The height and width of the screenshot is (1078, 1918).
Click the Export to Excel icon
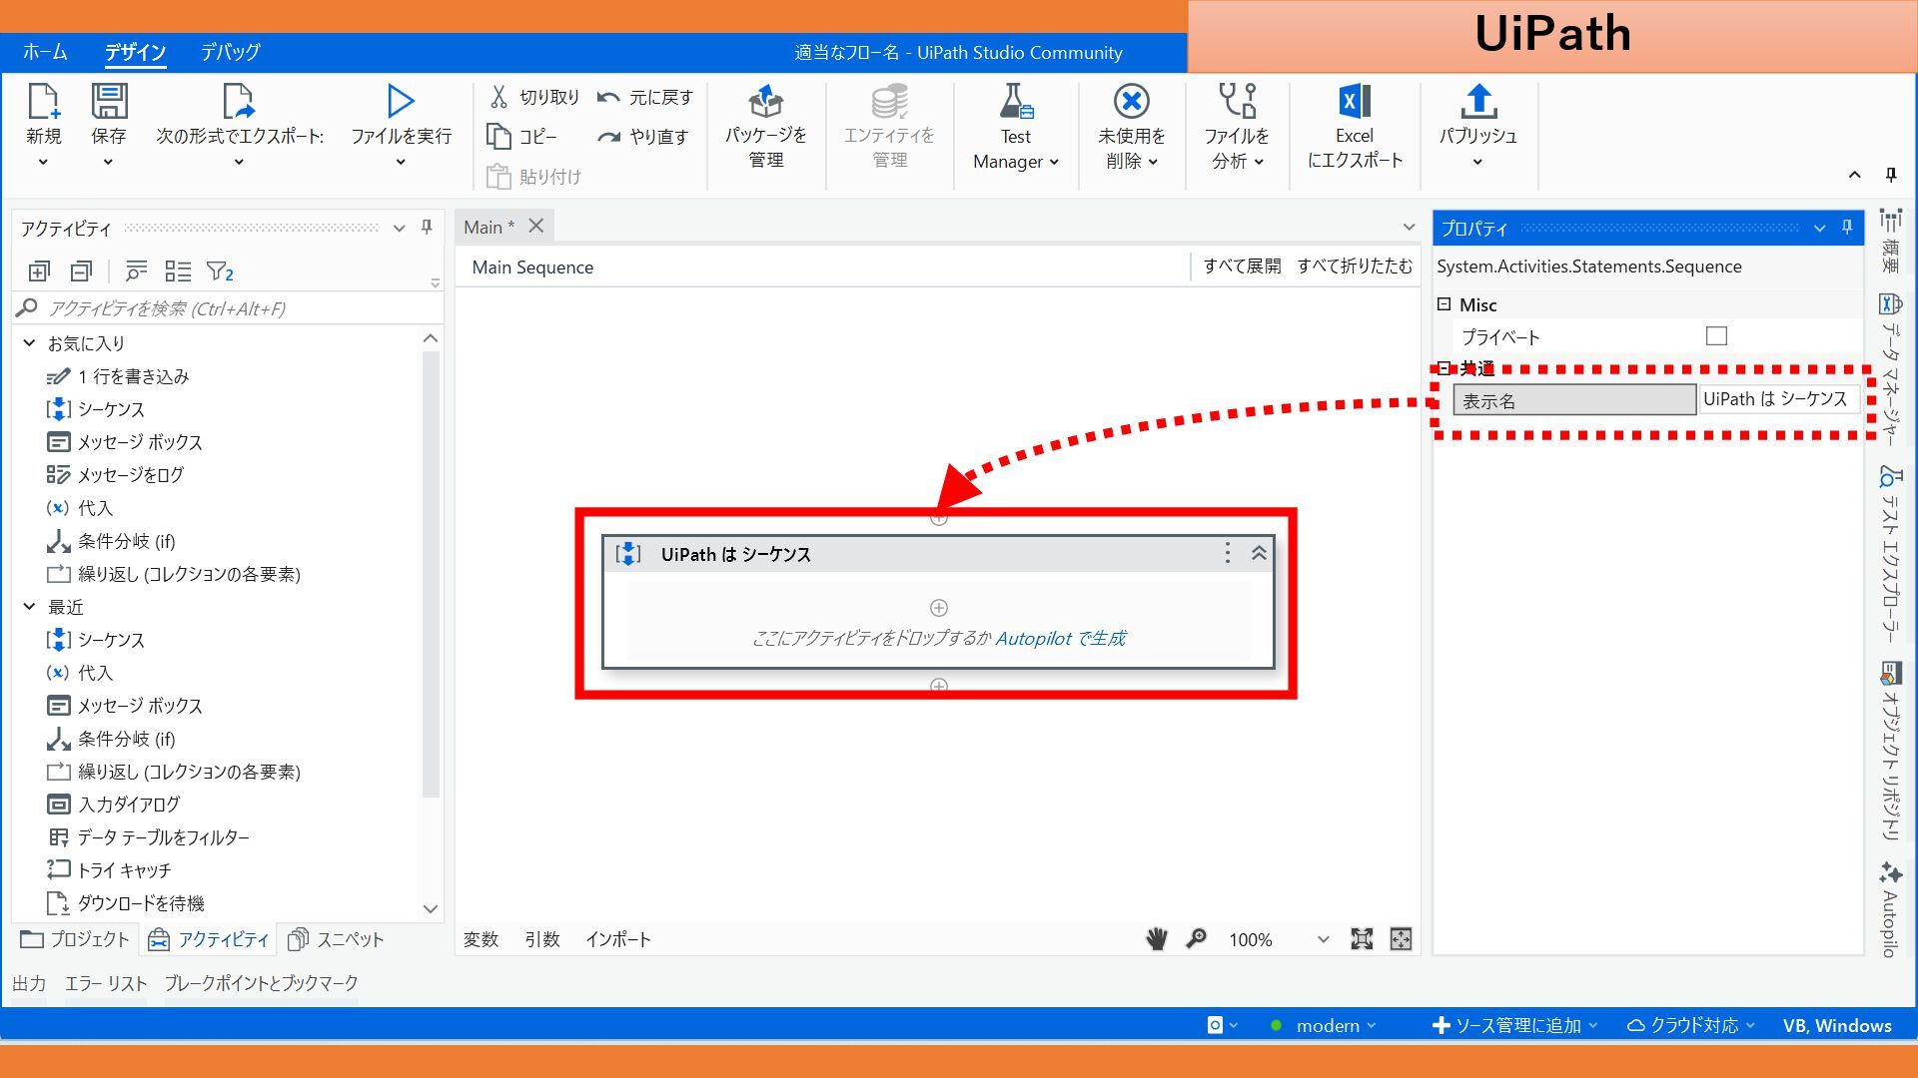1354,102
